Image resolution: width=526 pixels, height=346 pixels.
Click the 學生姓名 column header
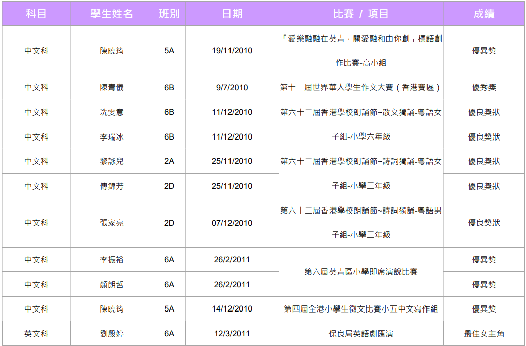[112, 14]
